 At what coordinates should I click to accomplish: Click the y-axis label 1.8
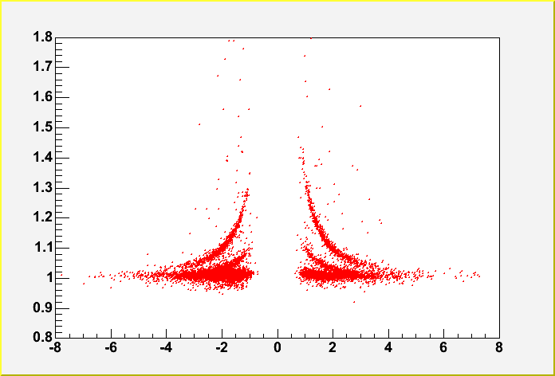(42, 37)
